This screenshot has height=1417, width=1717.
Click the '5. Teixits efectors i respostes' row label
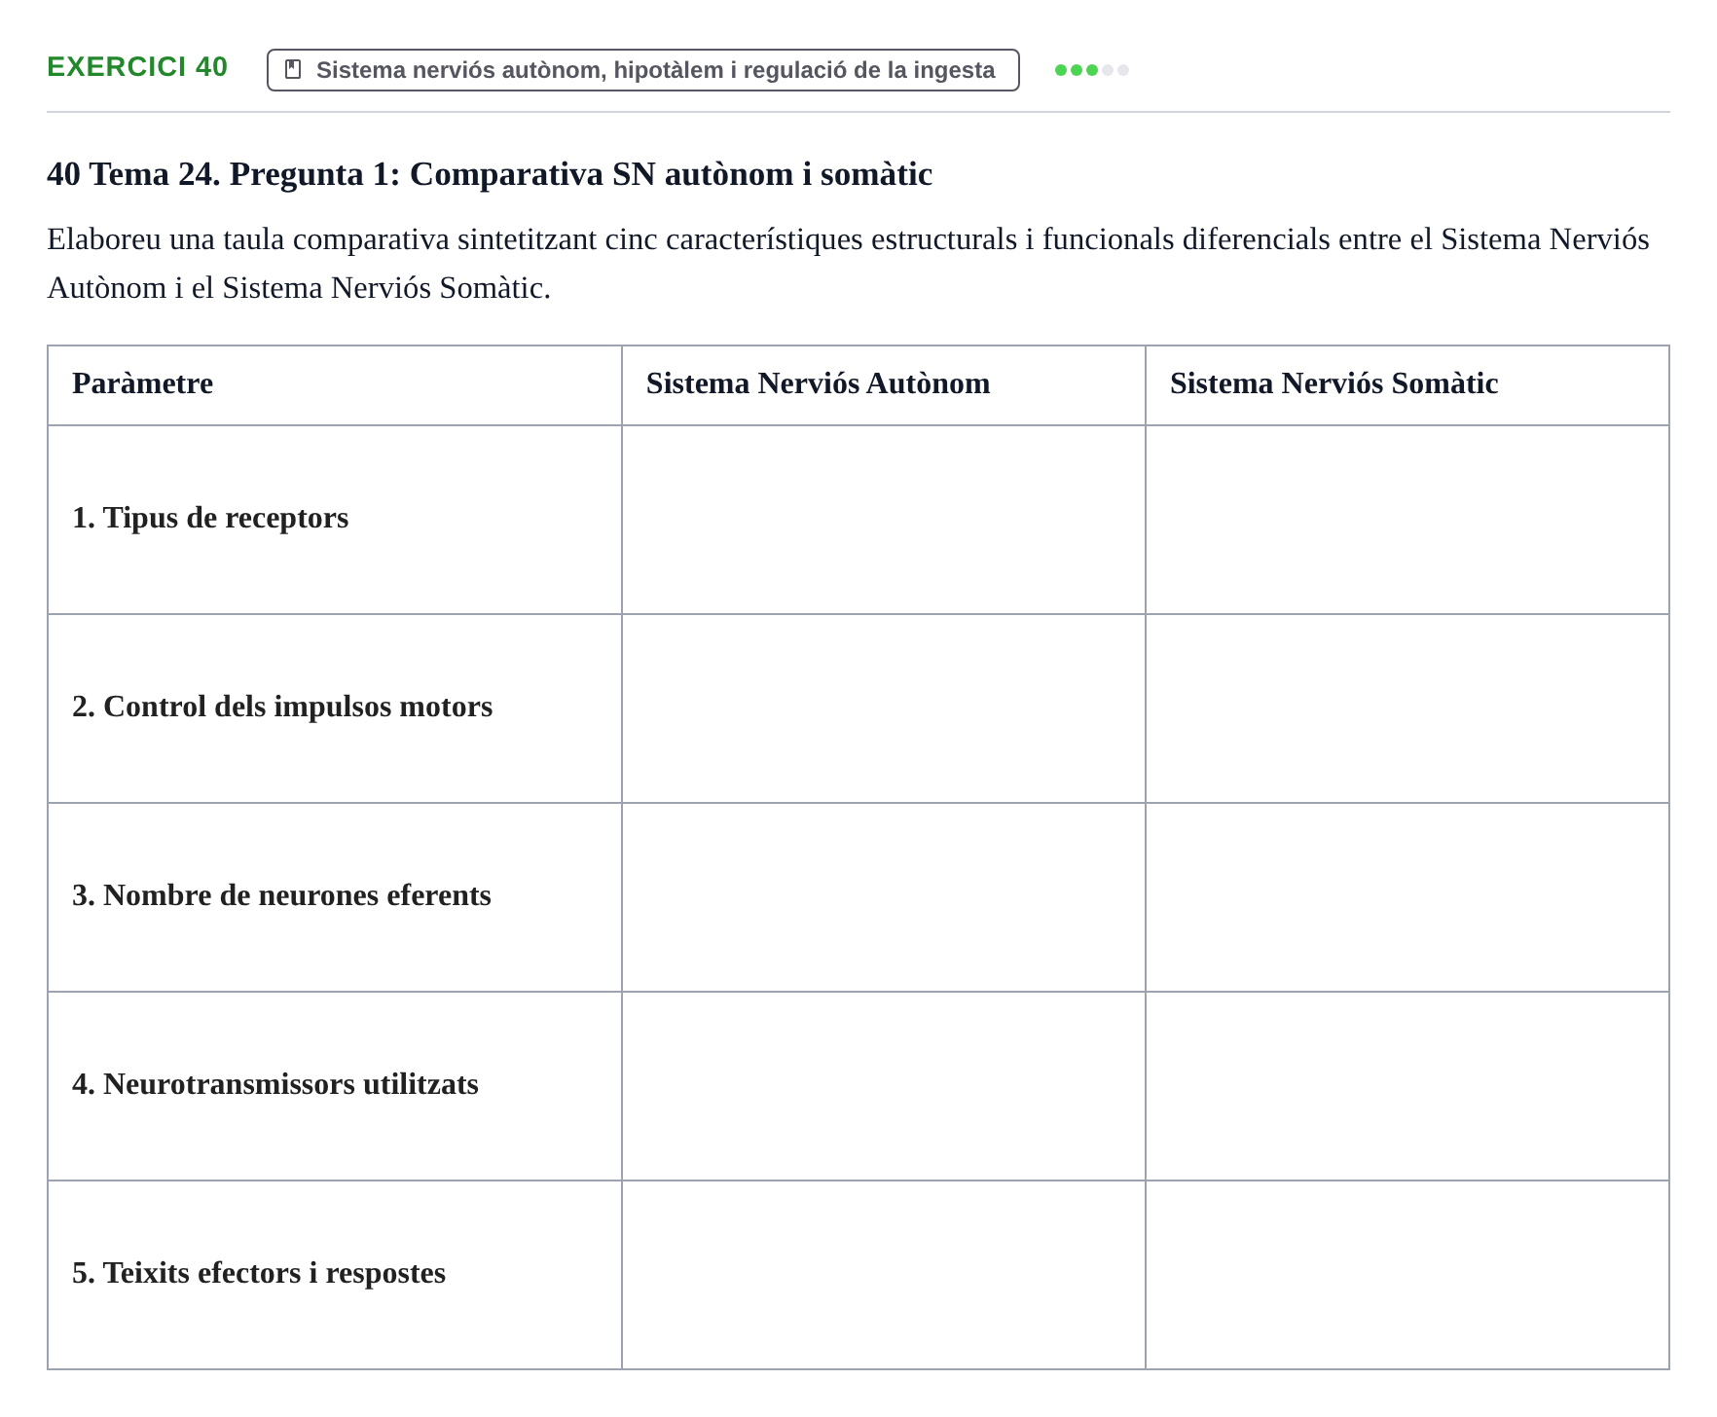259,1273
